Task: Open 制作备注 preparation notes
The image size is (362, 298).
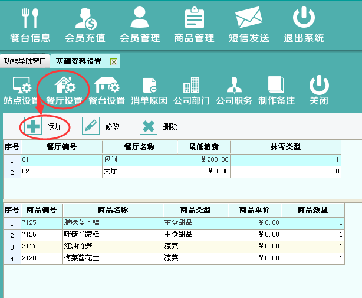Action: tap(277, 90)
